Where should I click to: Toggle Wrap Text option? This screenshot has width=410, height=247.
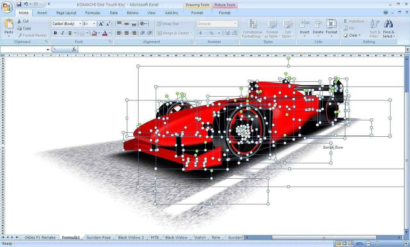(x=168, y=24)
